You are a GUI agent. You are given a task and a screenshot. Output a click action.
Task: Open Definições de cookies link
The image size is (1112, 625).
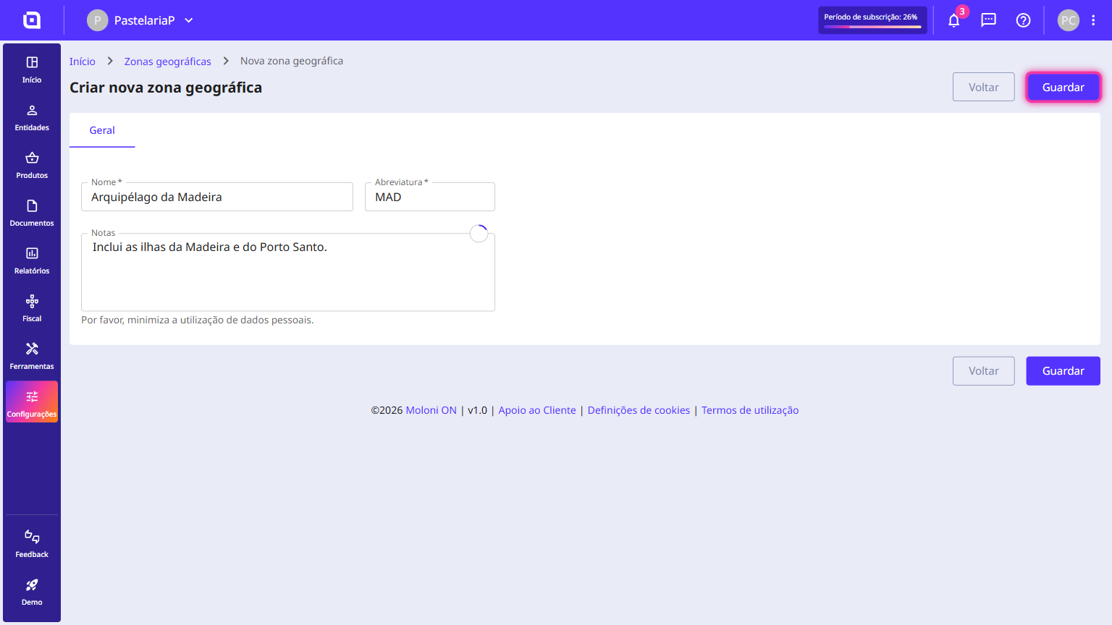(639, 410)
